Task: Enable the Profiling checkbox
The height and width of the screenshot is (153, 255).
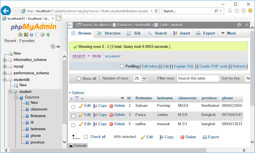Action: click(x=122, y=66)
